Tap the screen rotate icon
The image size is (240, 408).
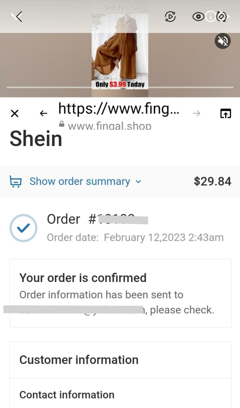(x=222, y=16)
